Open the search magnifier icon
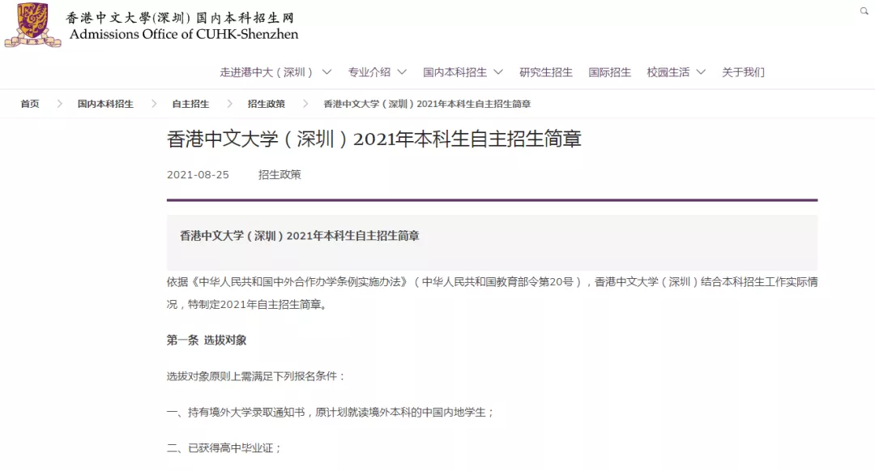This screenshot has width=875, height=471. (x=864, y=11)
